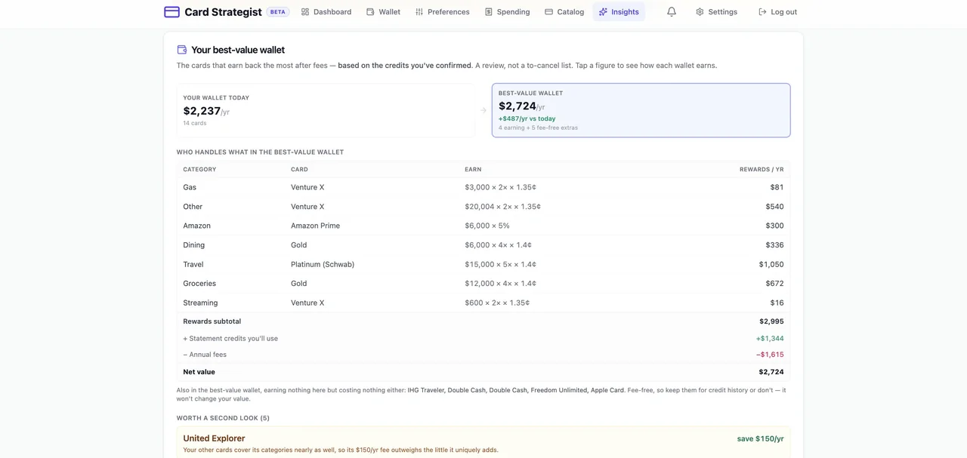This screenshot has height=458, width=967.
Task: Click the Amazon Prime card cell
Action: (x=315, y=226)
